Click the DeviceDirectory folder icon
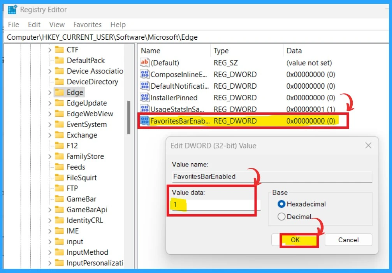Image resolution: width=392 pixels, height=273 pixels. coord(59,82)
